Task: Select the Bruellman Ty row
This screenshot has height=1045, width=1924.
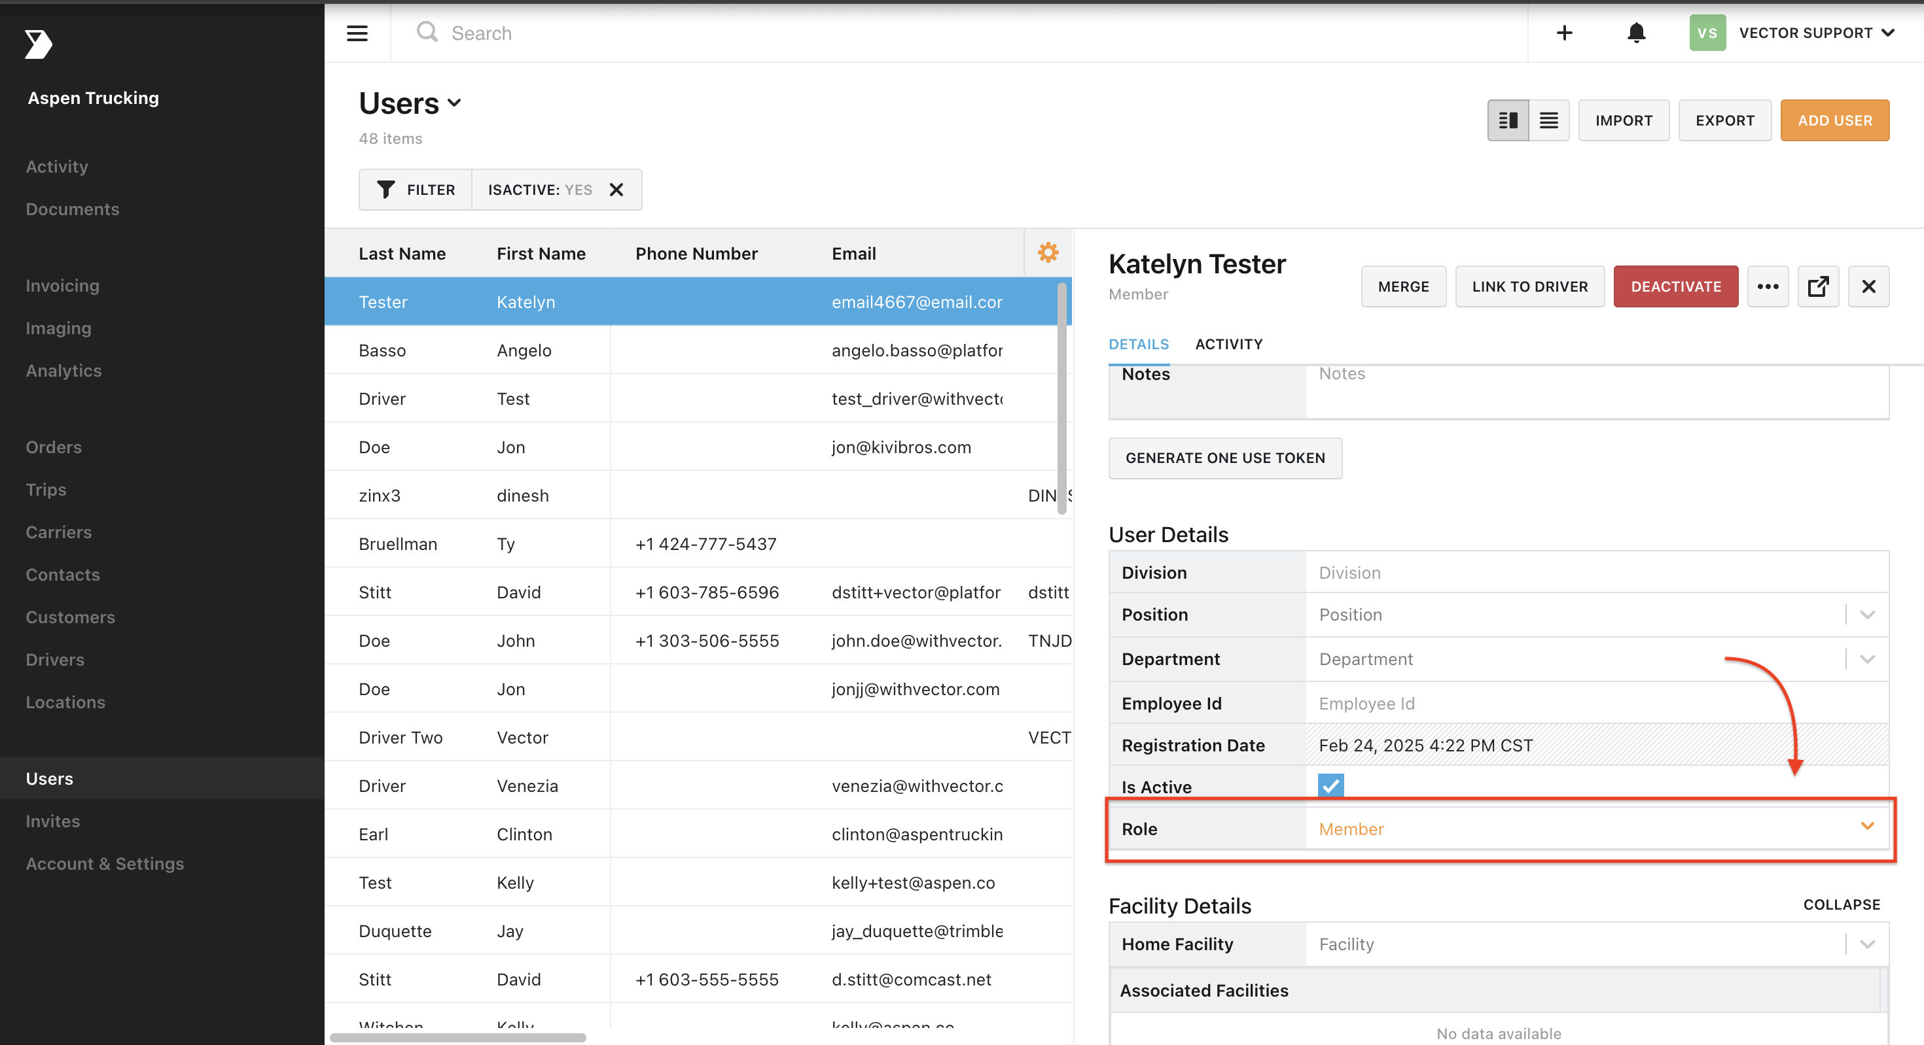Action: pos(698,543)
